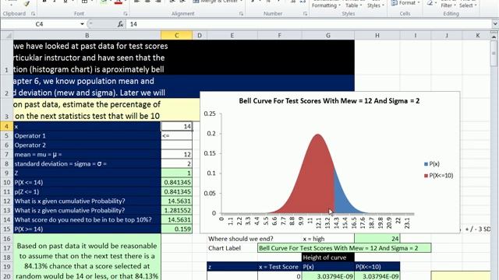
Task: Select row 15 header
Action: tap(7, 229)
